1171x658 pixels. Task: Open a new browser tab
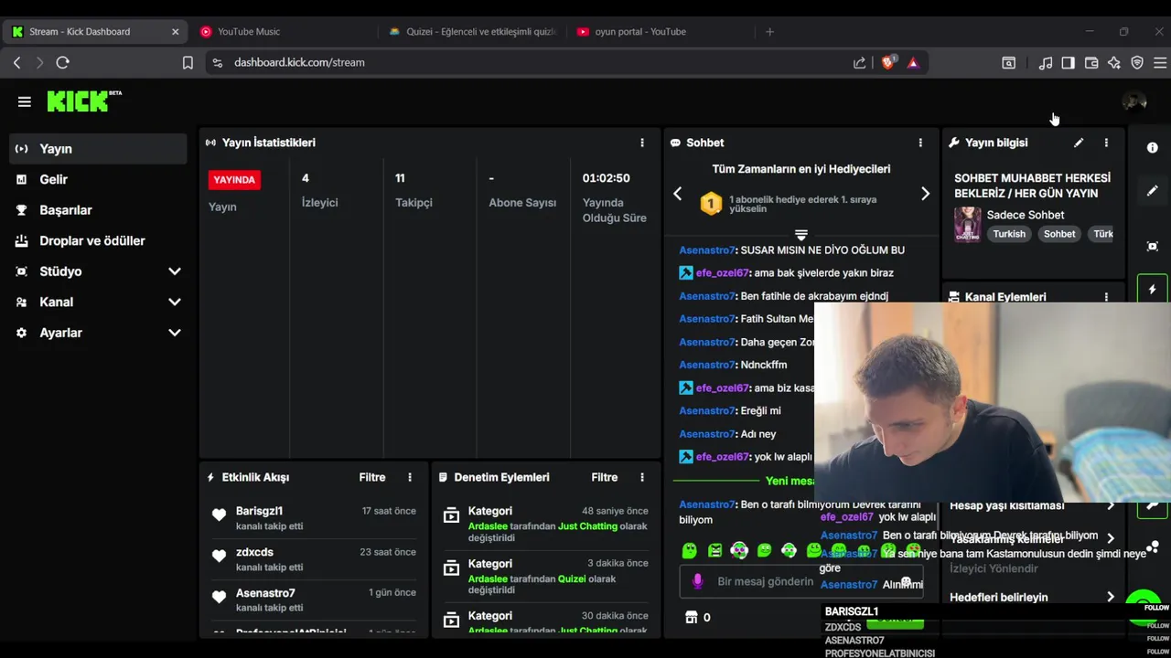pyautogui.click(x=769, y=31)
